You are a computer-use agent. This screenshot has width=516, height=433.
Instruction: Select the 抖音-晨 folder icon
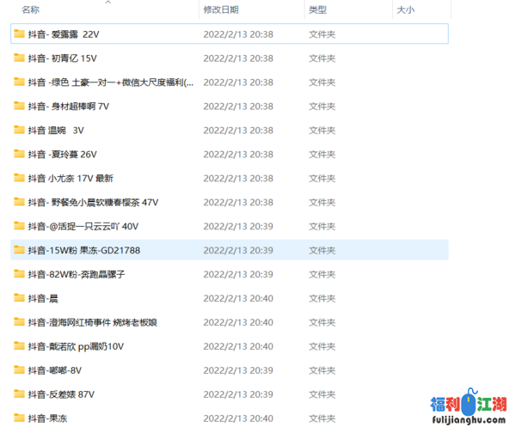[19, 298]
